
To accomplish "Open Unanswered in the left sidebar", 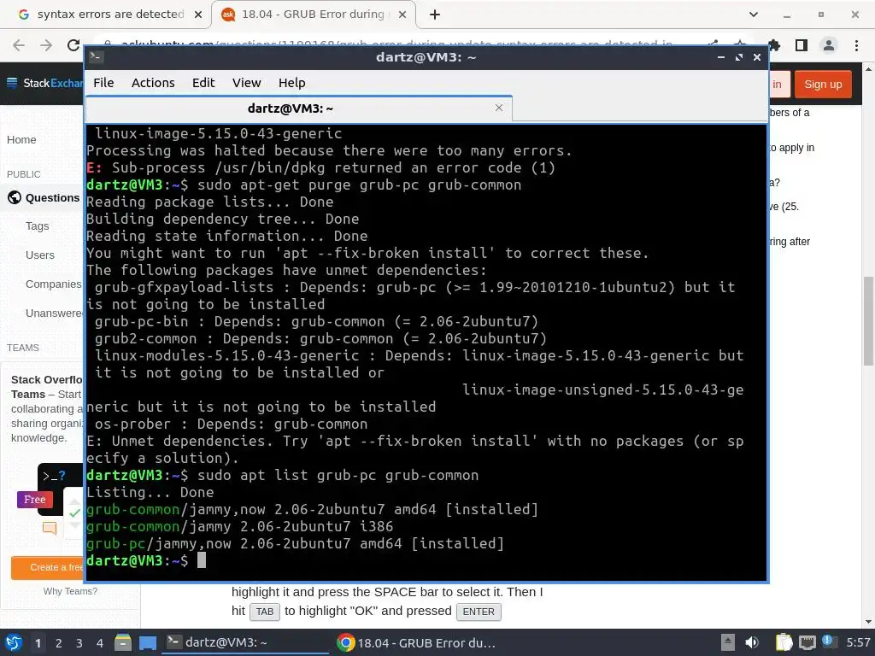I will (54, 313).
